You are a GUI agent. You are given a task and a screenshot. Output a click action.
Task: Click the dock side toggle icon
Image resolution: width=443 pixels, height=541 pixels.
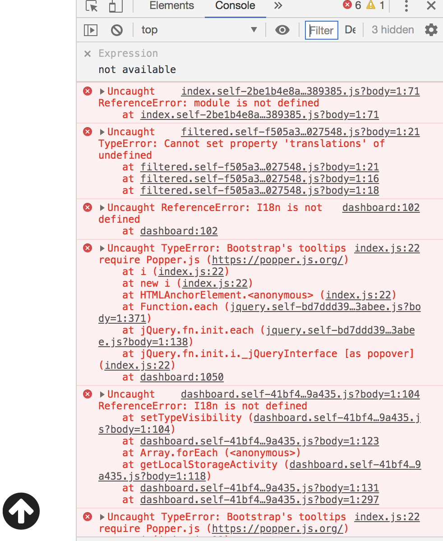coord(90,30)
